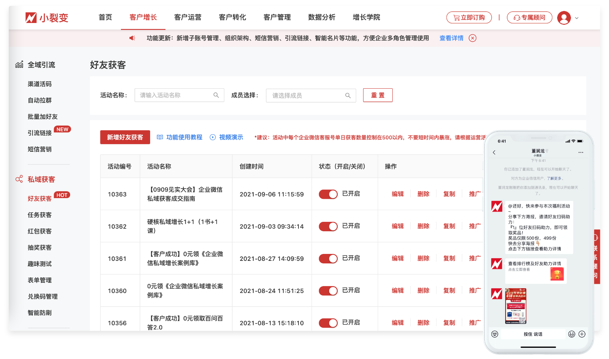Switch to 客户管理 tab

(277, 17)
